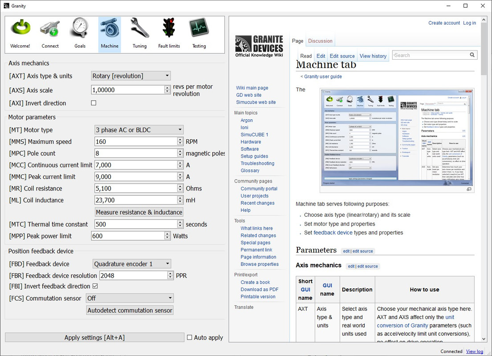Open Wiki main page link
This screenshot has height=356, width=492.
point(252,88)
